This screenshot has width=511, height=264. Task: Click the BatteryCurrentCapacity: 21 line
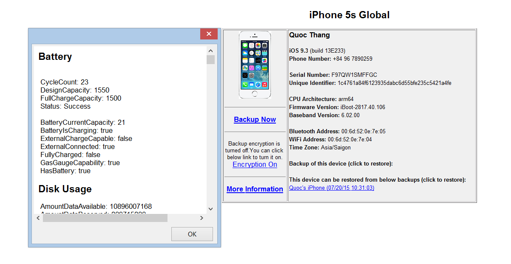pyautogui.click(x=83, y=122)
